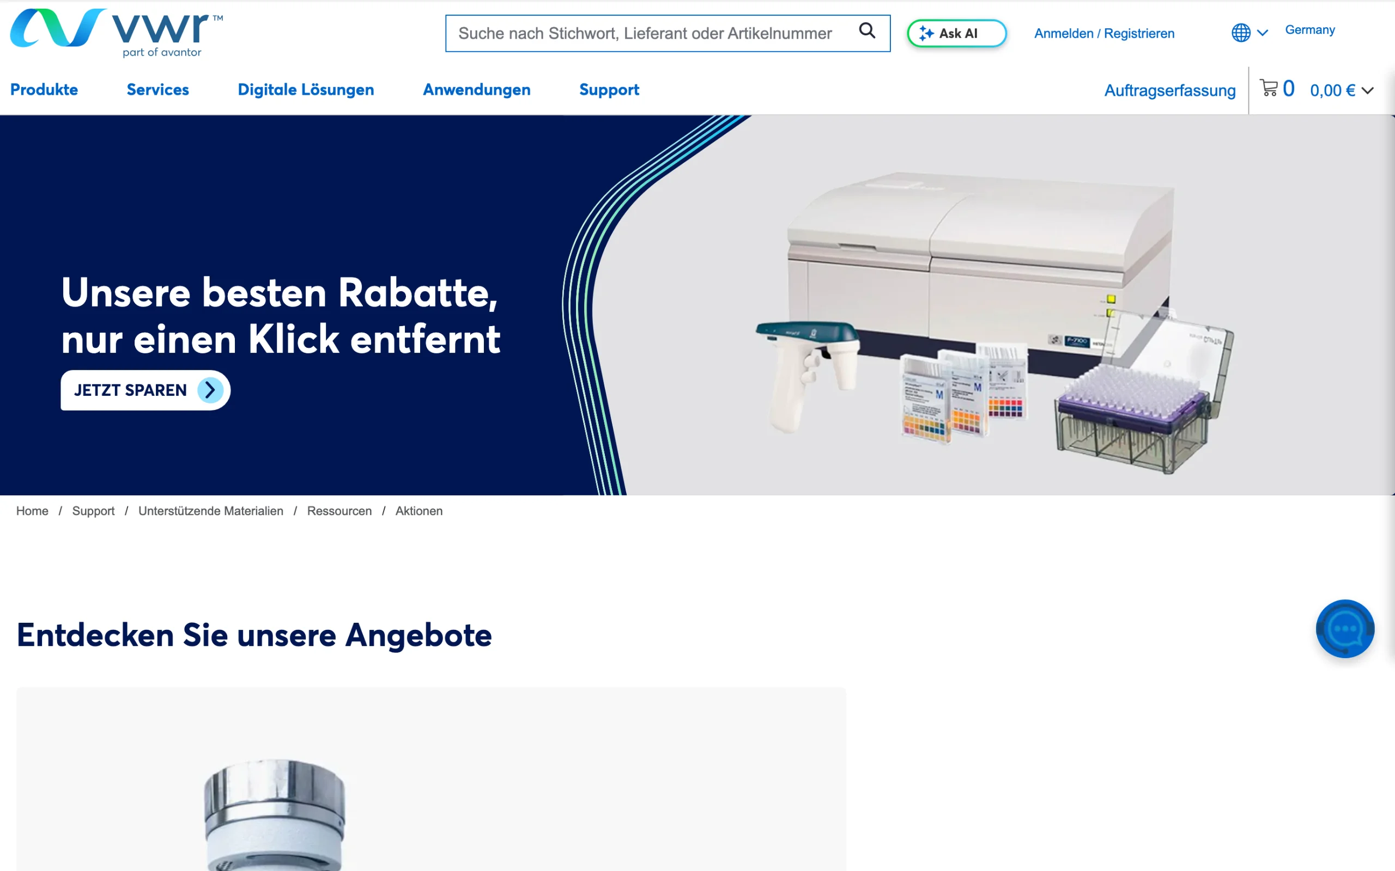Screen dimensions: 1395x871
Task: Click the Entdecken Sie unsere Angebote heading
Action: 254,635
